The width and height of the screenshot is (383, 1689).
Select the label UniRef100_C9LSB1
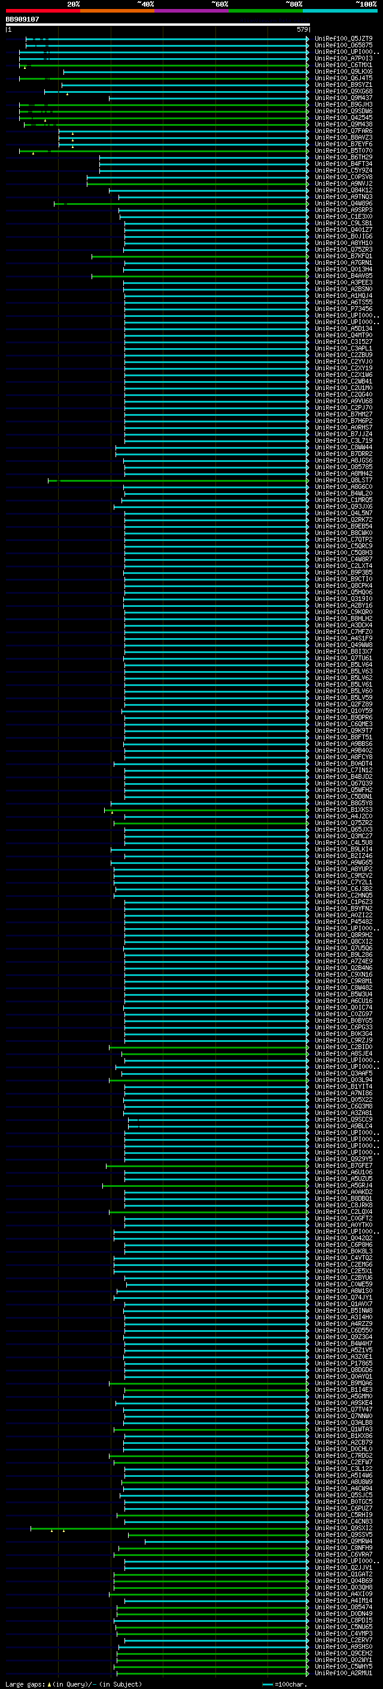344,223
